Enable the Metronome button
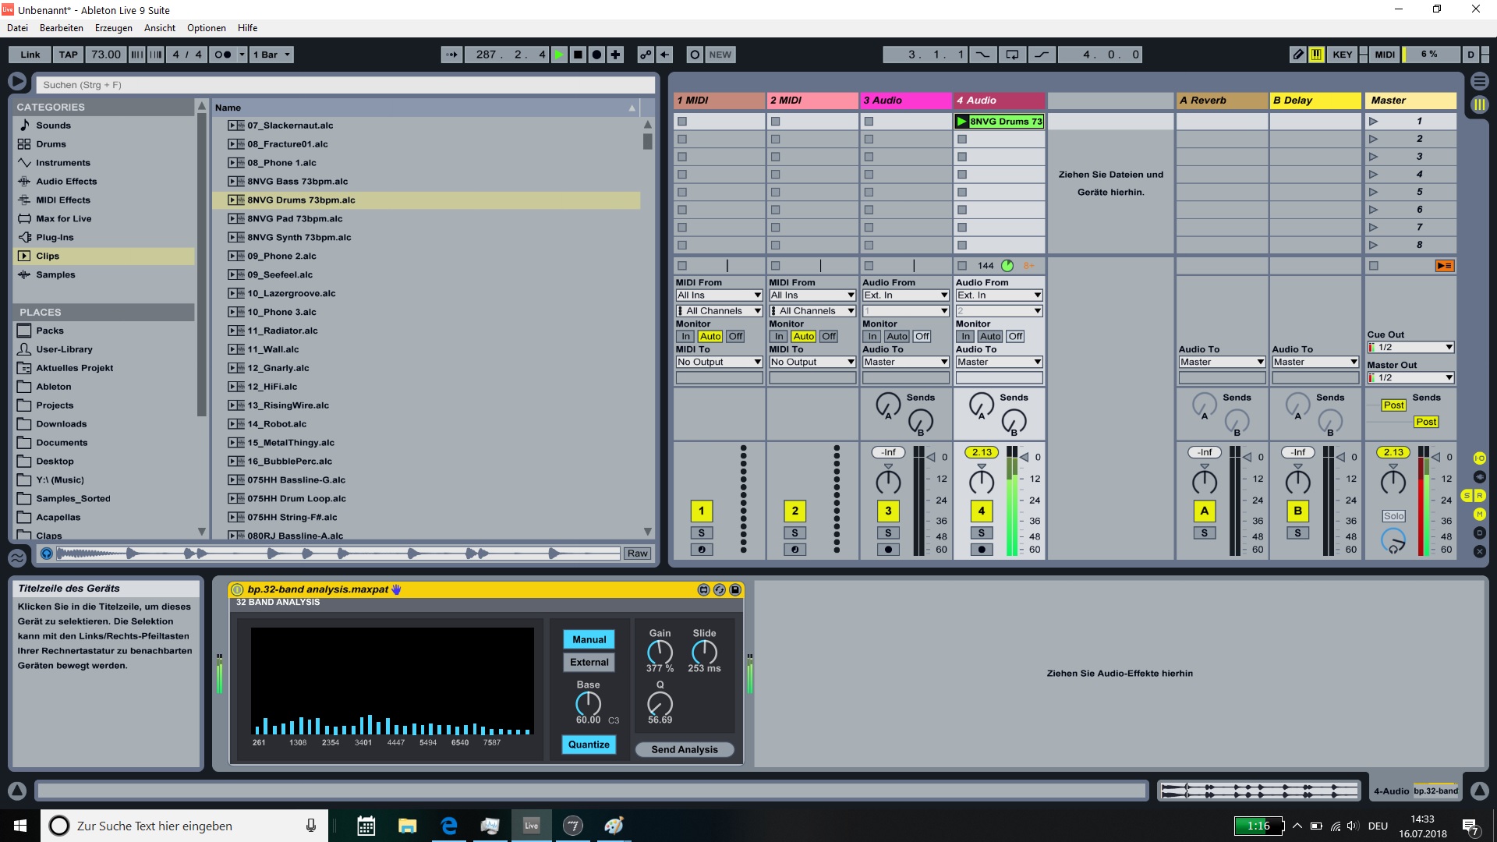 [x=223, y=55]
